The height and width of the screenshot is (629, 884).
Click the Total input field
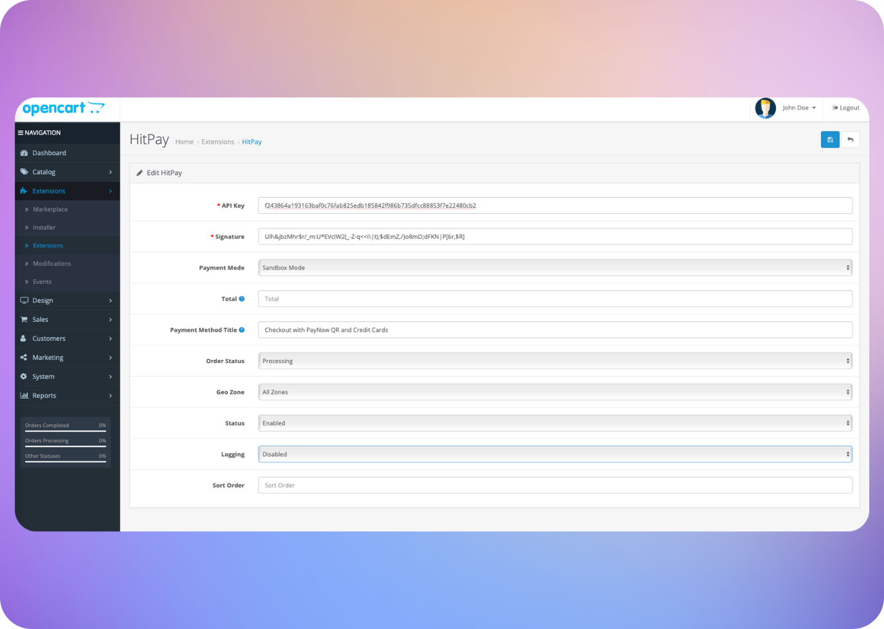555,299
